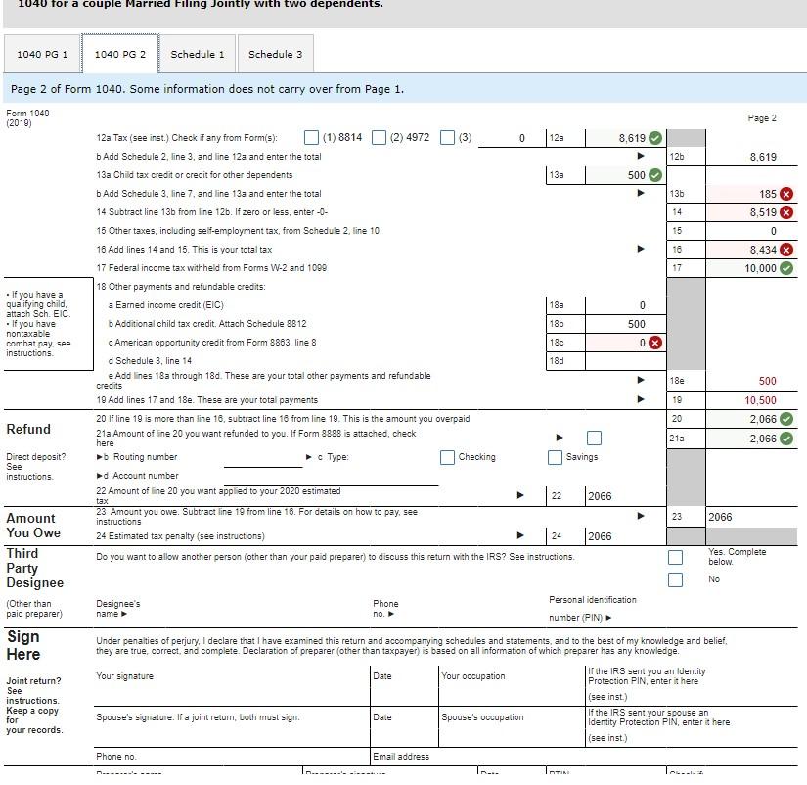
Task: Click the line 12a forms amount field showing 0
Action: pos(513,138)
